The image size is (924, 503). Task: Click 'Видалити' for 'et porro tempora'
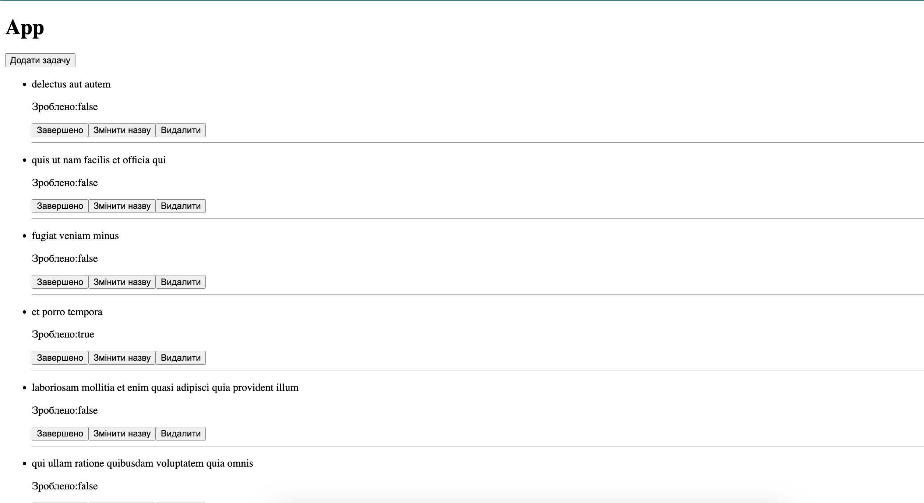coord(180,358)
